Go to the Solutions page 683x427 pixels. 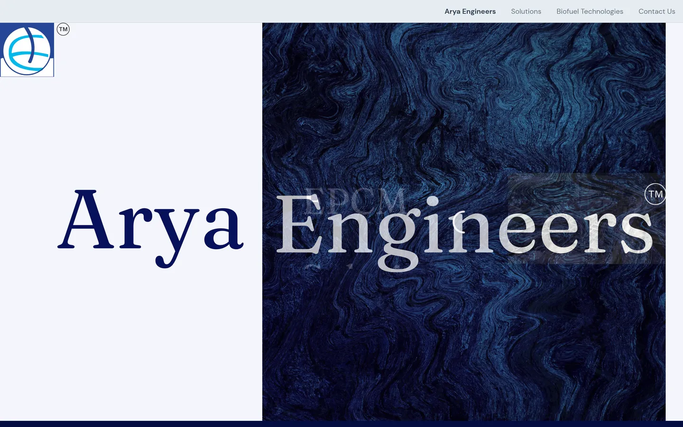pos(526,11)
